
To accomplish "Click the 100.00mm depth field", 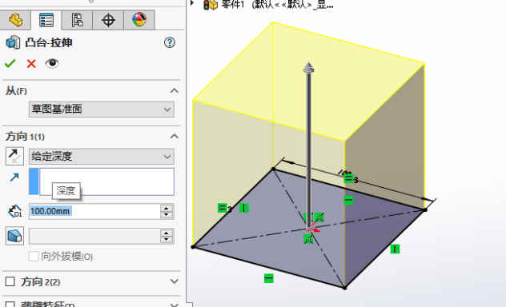I will tap(94, 211).
